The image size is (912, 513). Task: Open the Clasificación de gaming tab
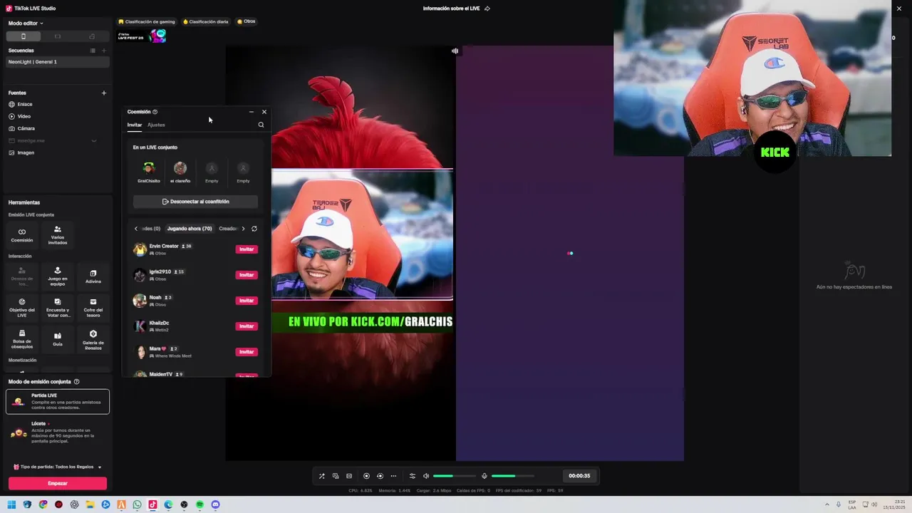(147, 21)
